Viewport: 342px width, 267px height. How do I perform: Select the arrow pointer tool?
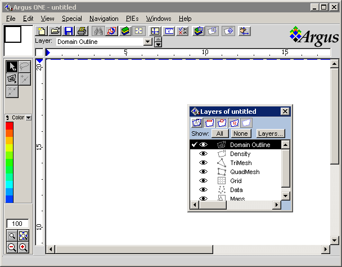point(12,66)
